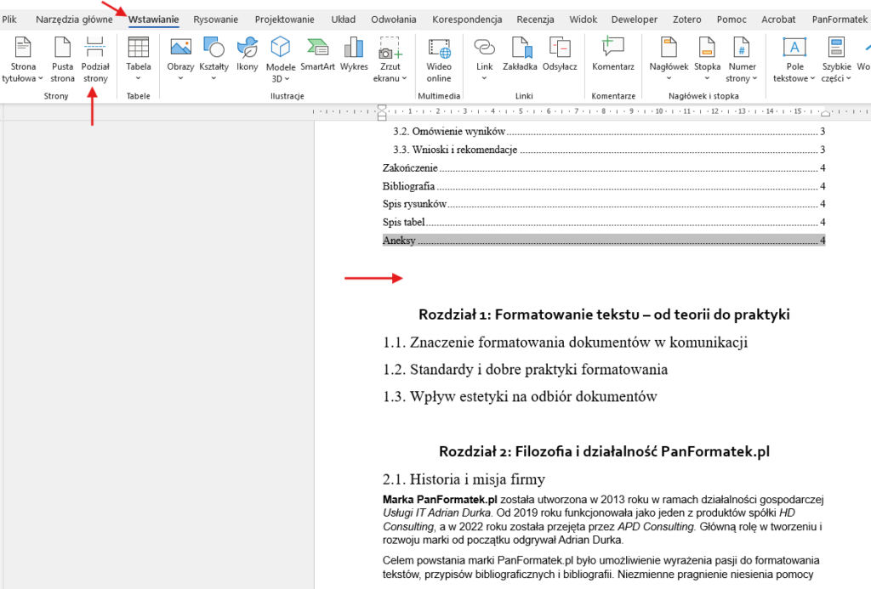Add a comment with Komentarz

pos(613,54)
